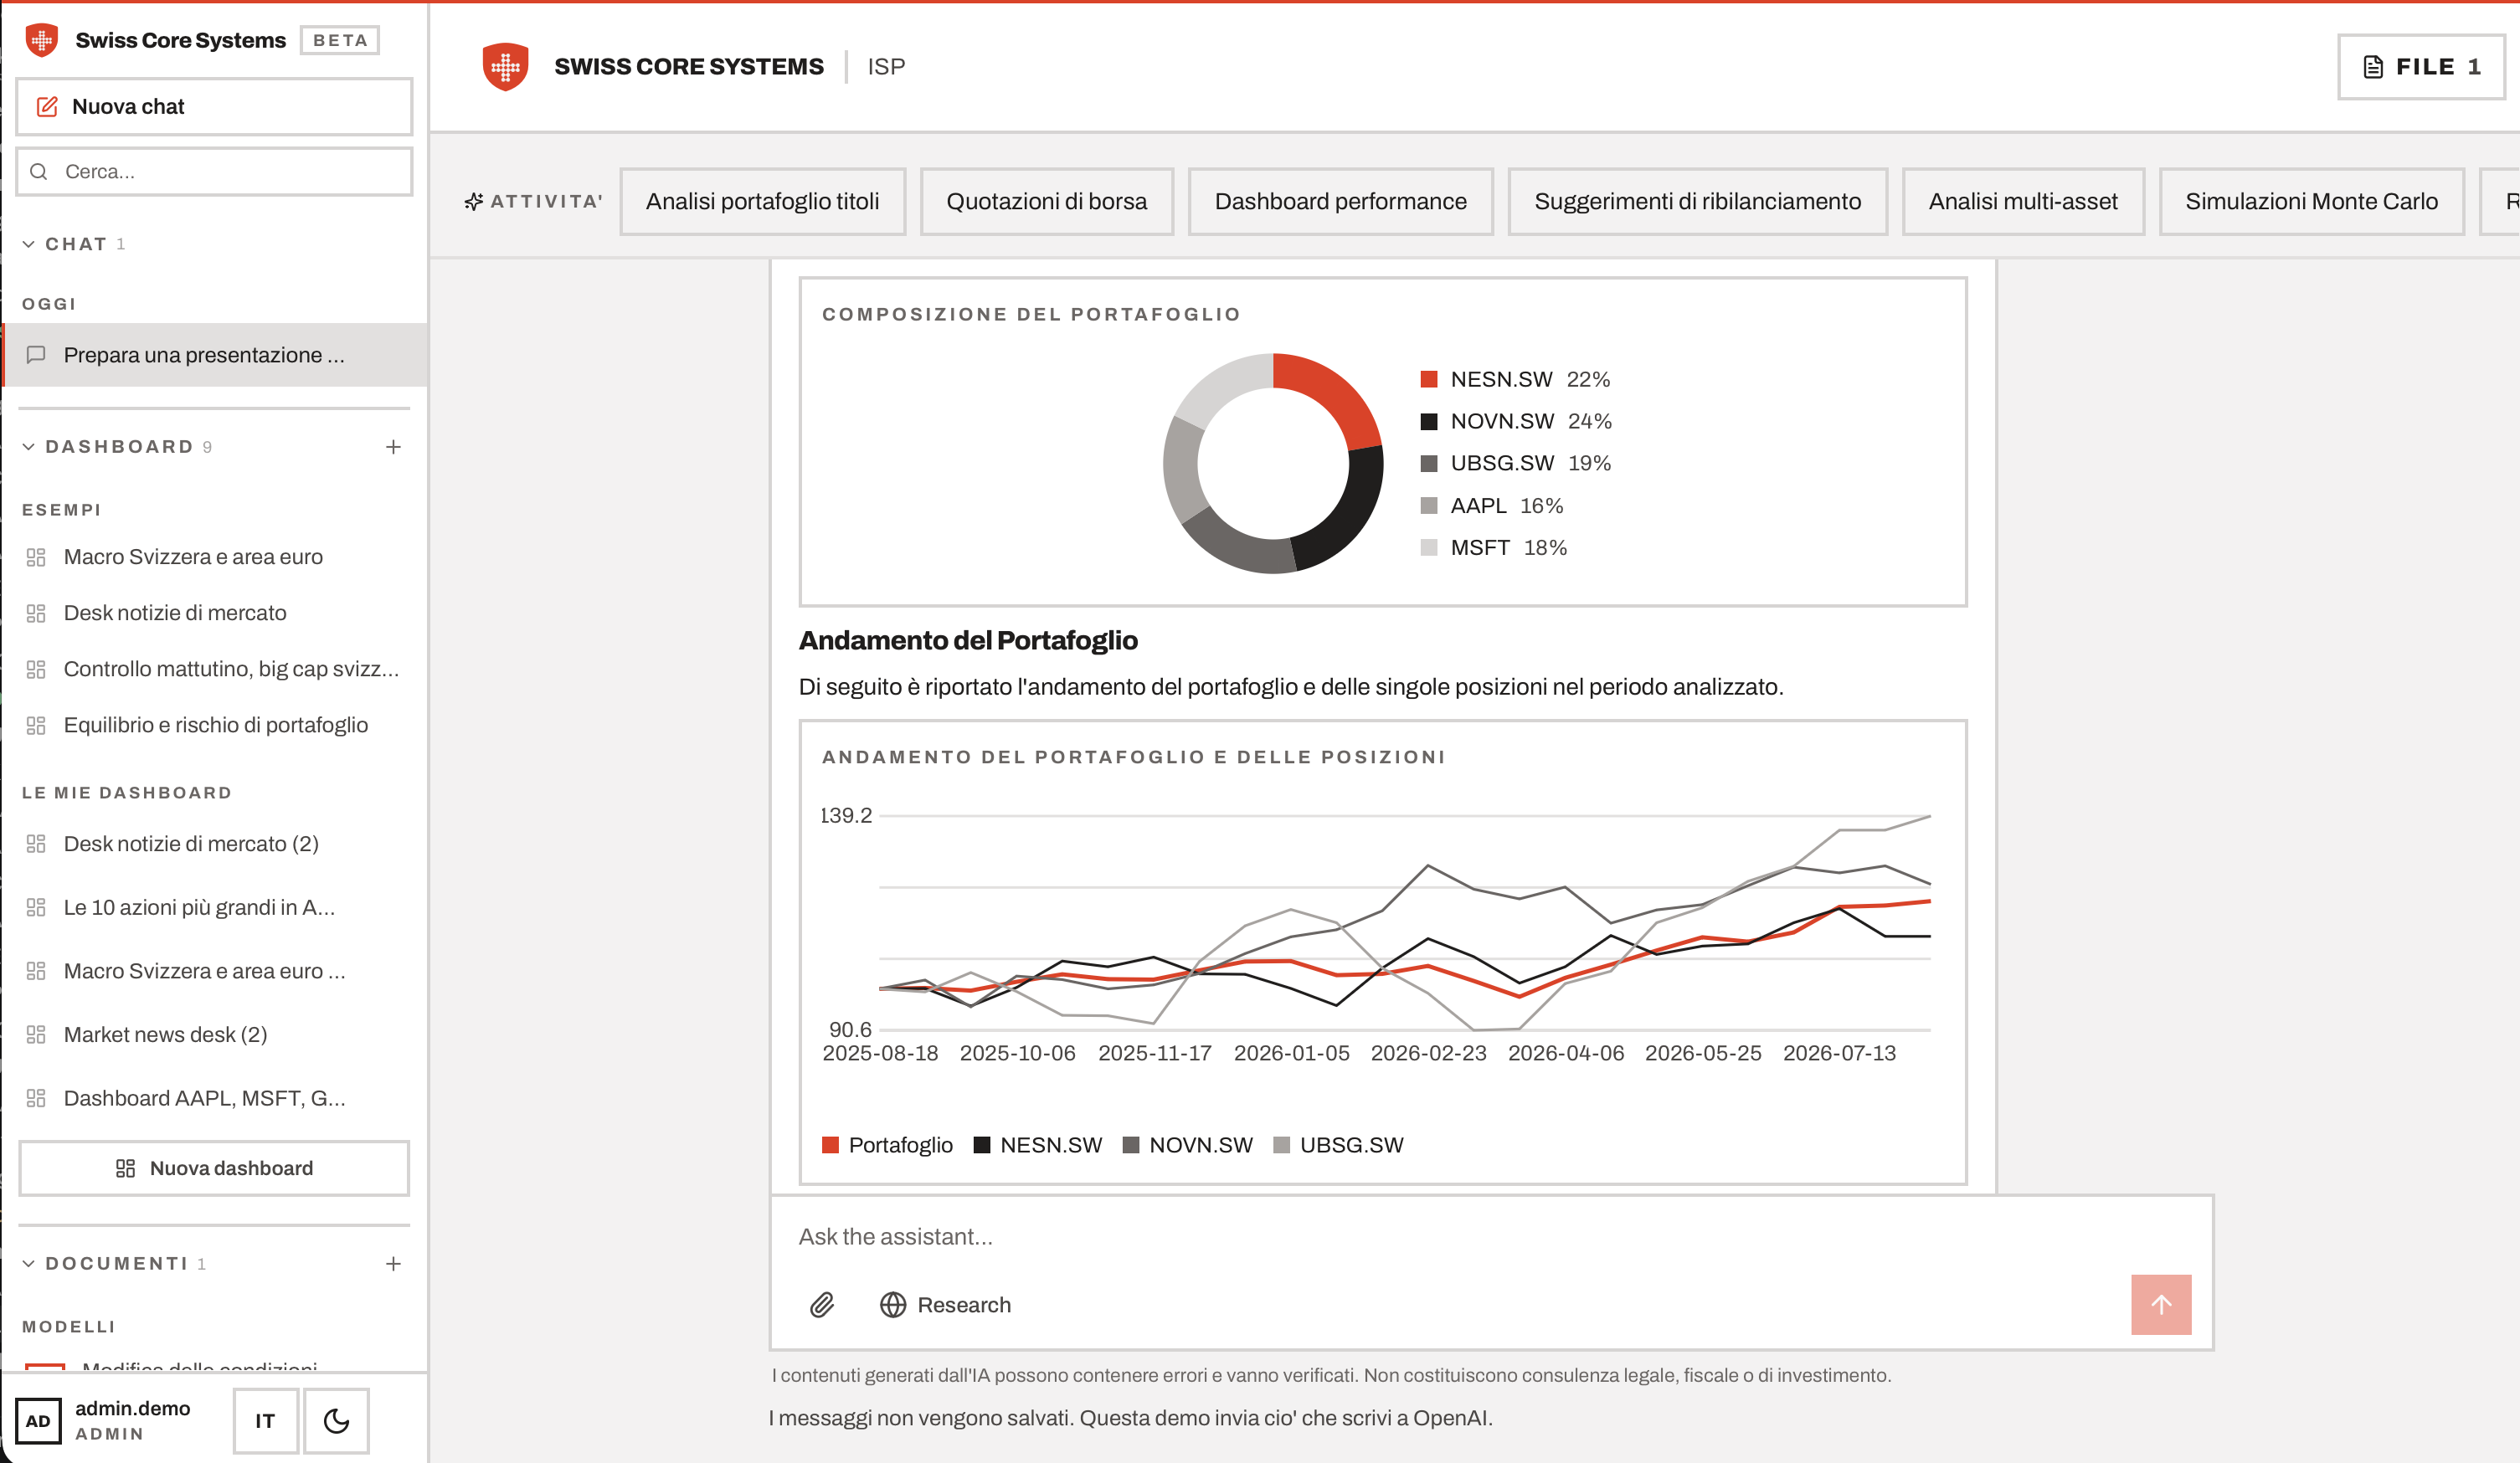
Task: Click the admin.demo username
Action: (x=133, y=1408)
